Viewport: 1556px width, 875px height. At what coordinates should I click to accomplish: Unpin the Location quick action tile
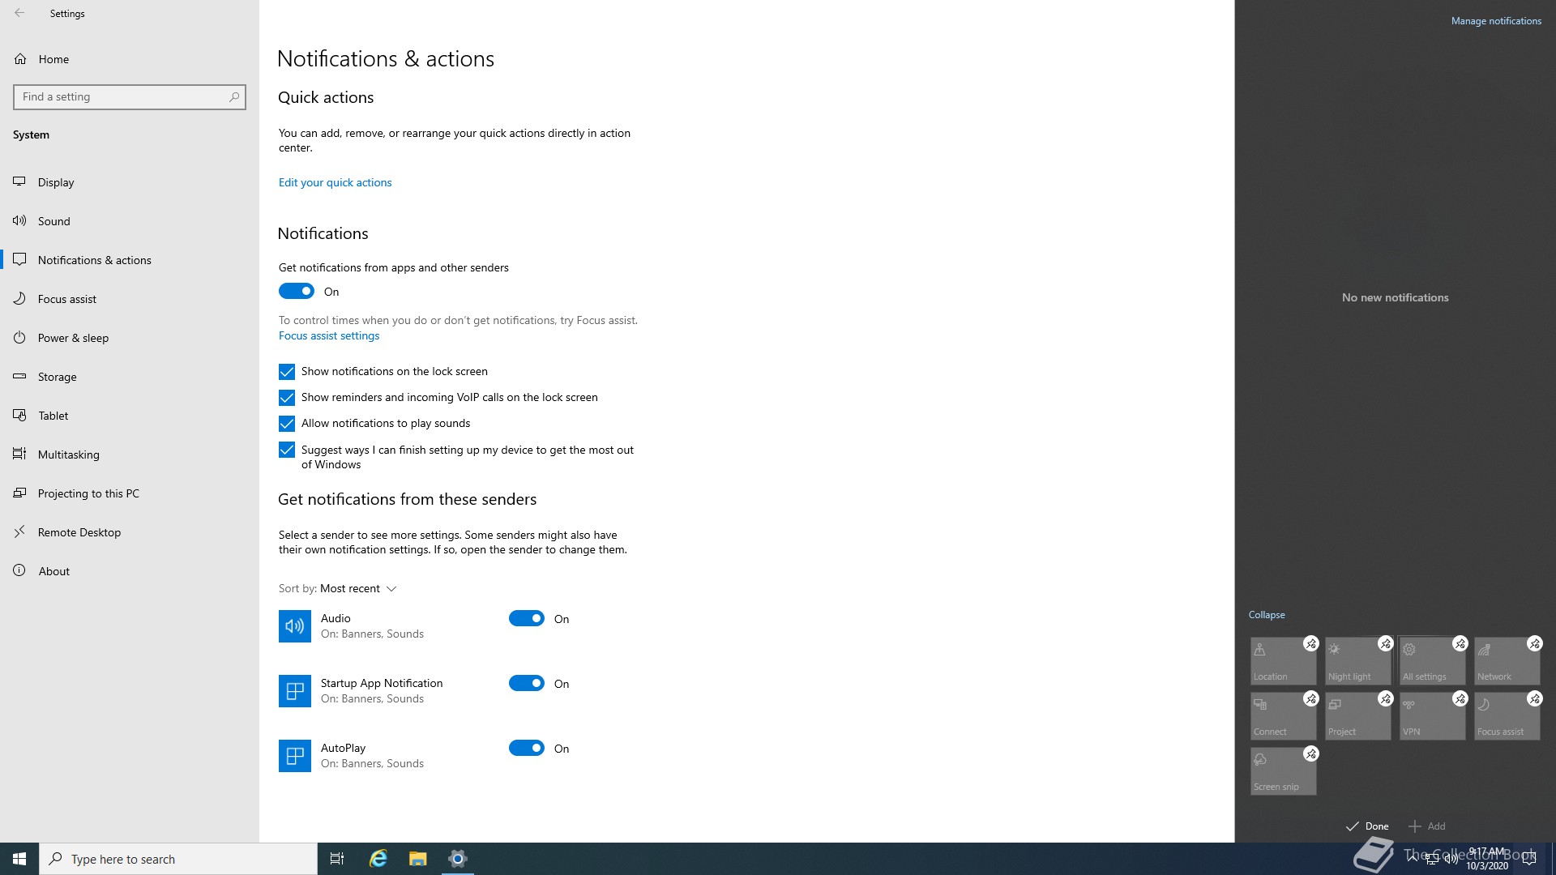[1310, 643]
